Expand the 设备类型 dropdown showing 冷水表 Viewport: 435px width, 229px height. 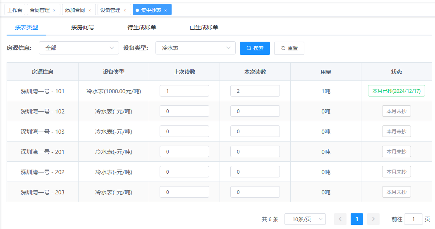click(x=195, y=48)
